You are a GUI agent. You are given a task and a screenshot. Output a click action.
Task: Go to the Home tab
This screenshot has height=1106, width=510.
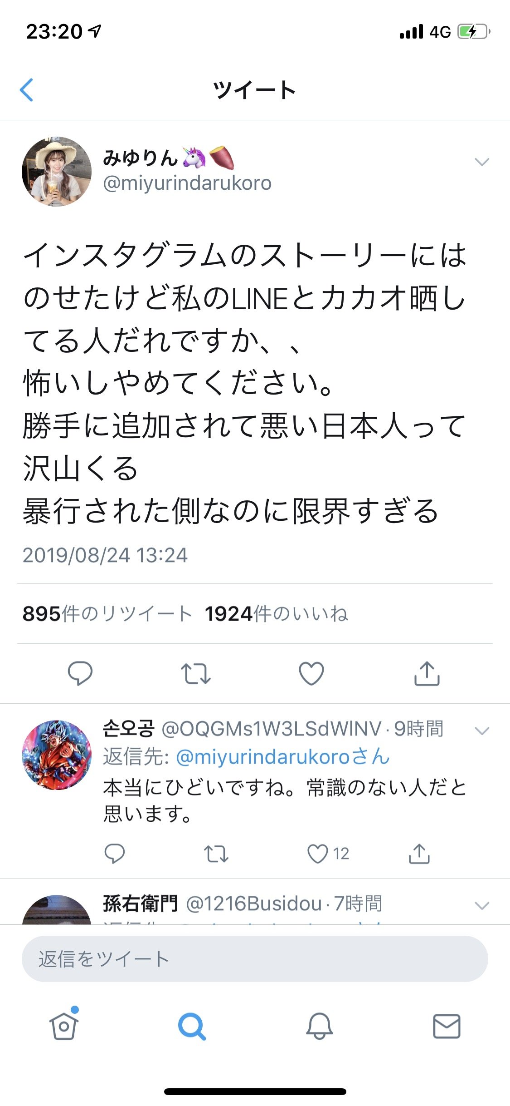tap(64, 1025)
